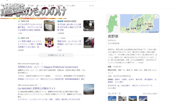The height and width of the screenshot is (101, 179).
Task: Click the VC Nagano emblem thumbnail
Action: 49,42
